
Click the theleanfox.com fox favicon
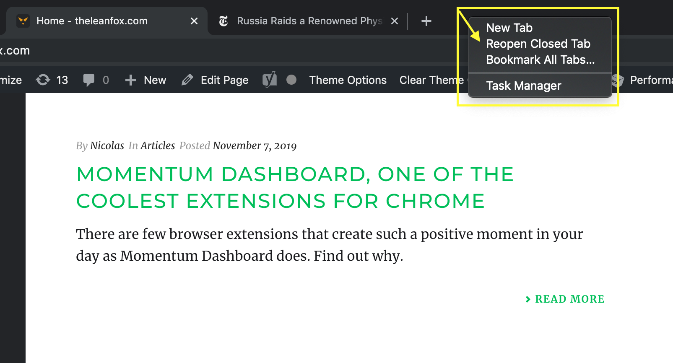point(23,21)
